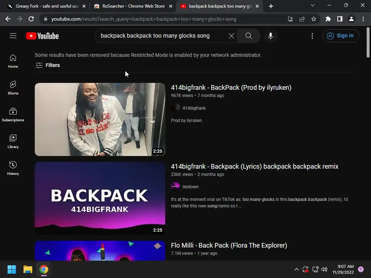Click Chrome icon in taskbar
The width and height of the screenshot is (371, 278).
tap(44, 269)
